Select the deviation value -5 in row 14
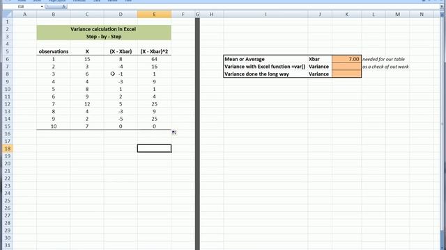This screenshot has width=446, height=250. pyautogui.click(x=121, y=119)
